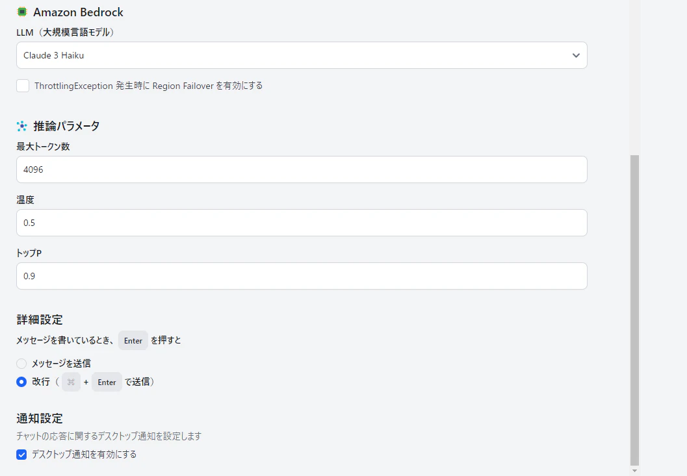Click the チャットの応答に関するデスクトップ通知 description text
Screen dimensions: 687x476
click(x=109, y=436)
